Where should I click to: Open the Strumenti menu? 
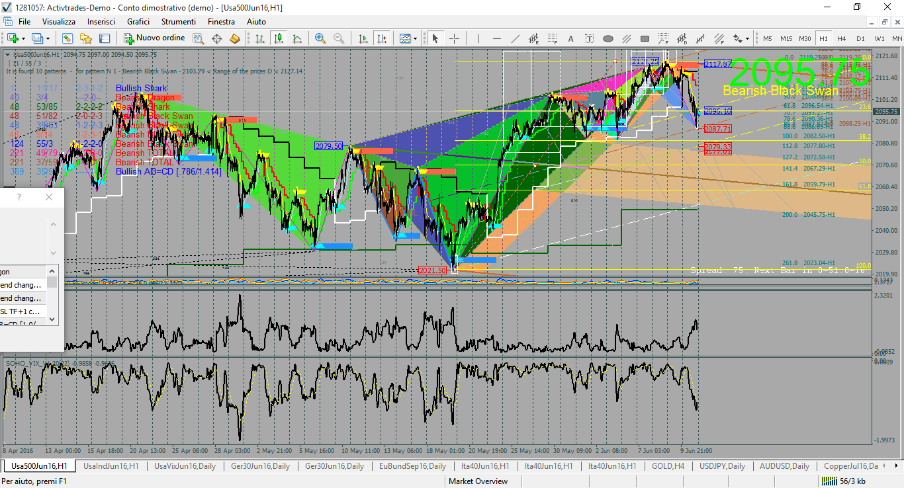coord(179,22)
